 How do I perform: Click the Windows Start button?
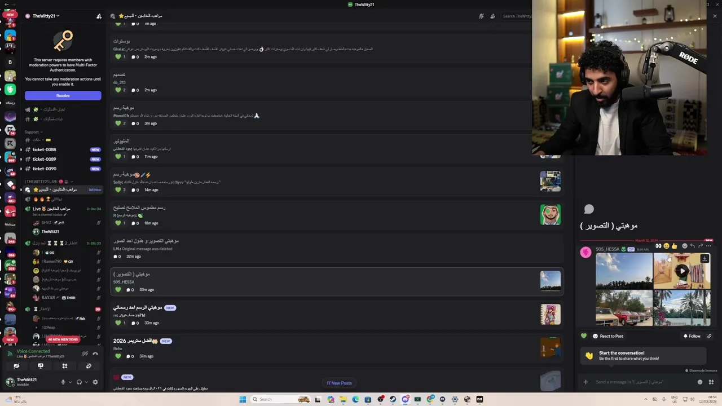tap(243, 399)
